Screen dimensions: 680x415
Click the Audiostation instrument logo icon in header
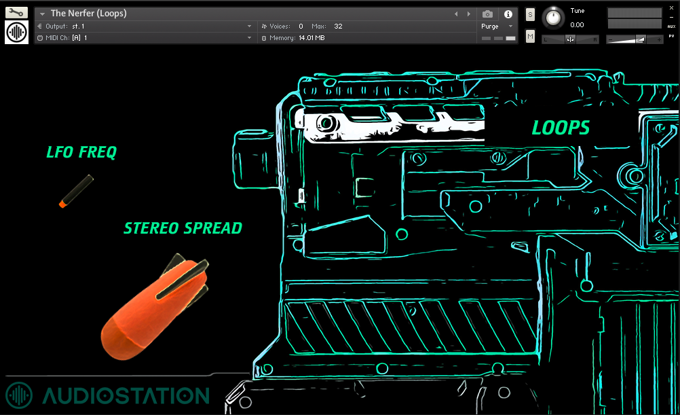coord(16,32)
